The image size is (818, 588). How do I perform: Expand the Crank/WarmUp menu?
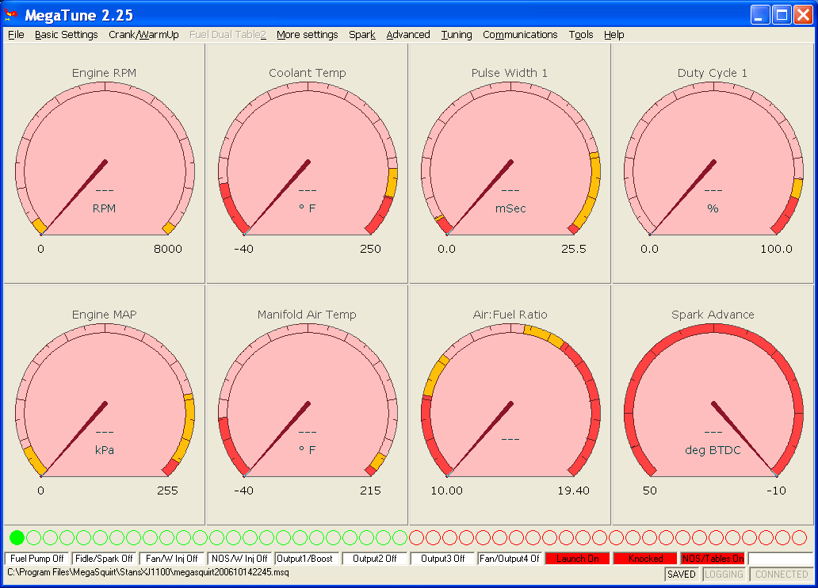point(143,35)
